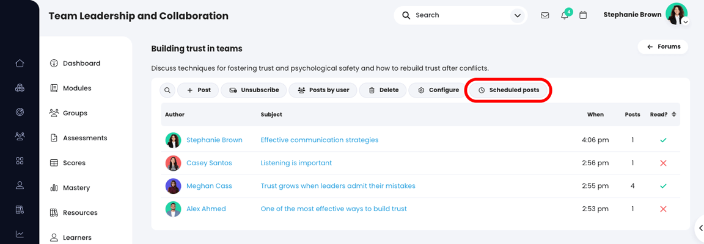This screenshot has width=704, height=244.
Task: Expand the search options dropdown
Action: tap(517, 15)
